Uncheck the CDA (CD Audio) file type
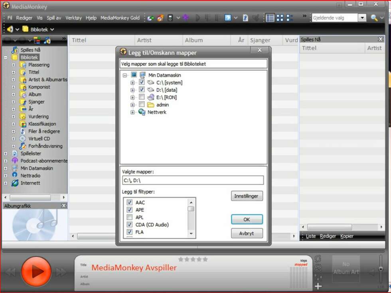Image resolution: width=391 pixels, height=293 pixels. click(x=129, y=224)
